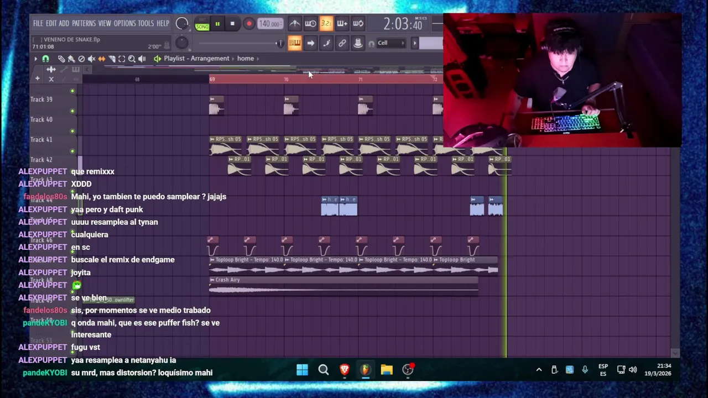Open the OPTIONS menu
This screenshot has width=708, height=398.
(124, 23)
